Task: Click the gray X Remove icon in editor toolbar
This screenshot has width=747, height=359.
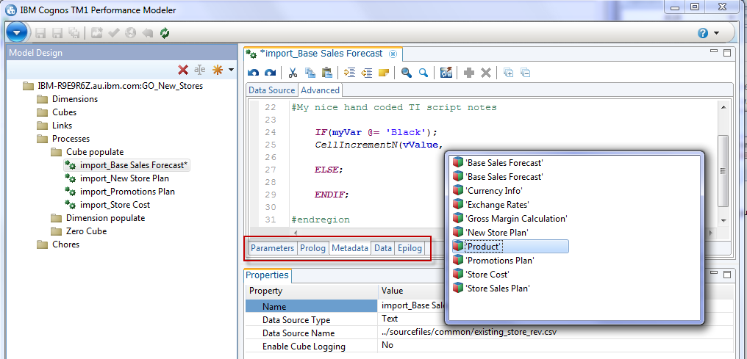Action: pyautogui.click(x=485, y=73)
